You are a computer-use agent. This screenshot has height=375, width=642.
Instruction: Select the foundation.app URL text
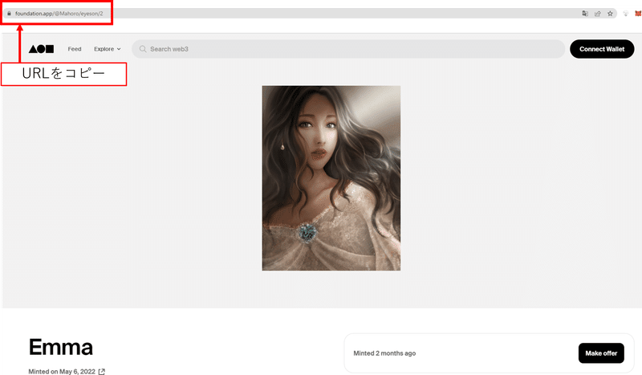point(59,14)
